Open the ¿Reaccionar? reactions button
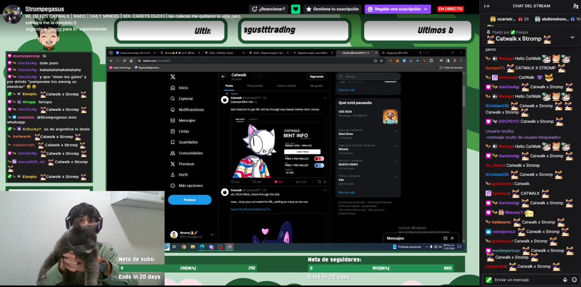Screen dimensions: 581x287 (269, 9)
